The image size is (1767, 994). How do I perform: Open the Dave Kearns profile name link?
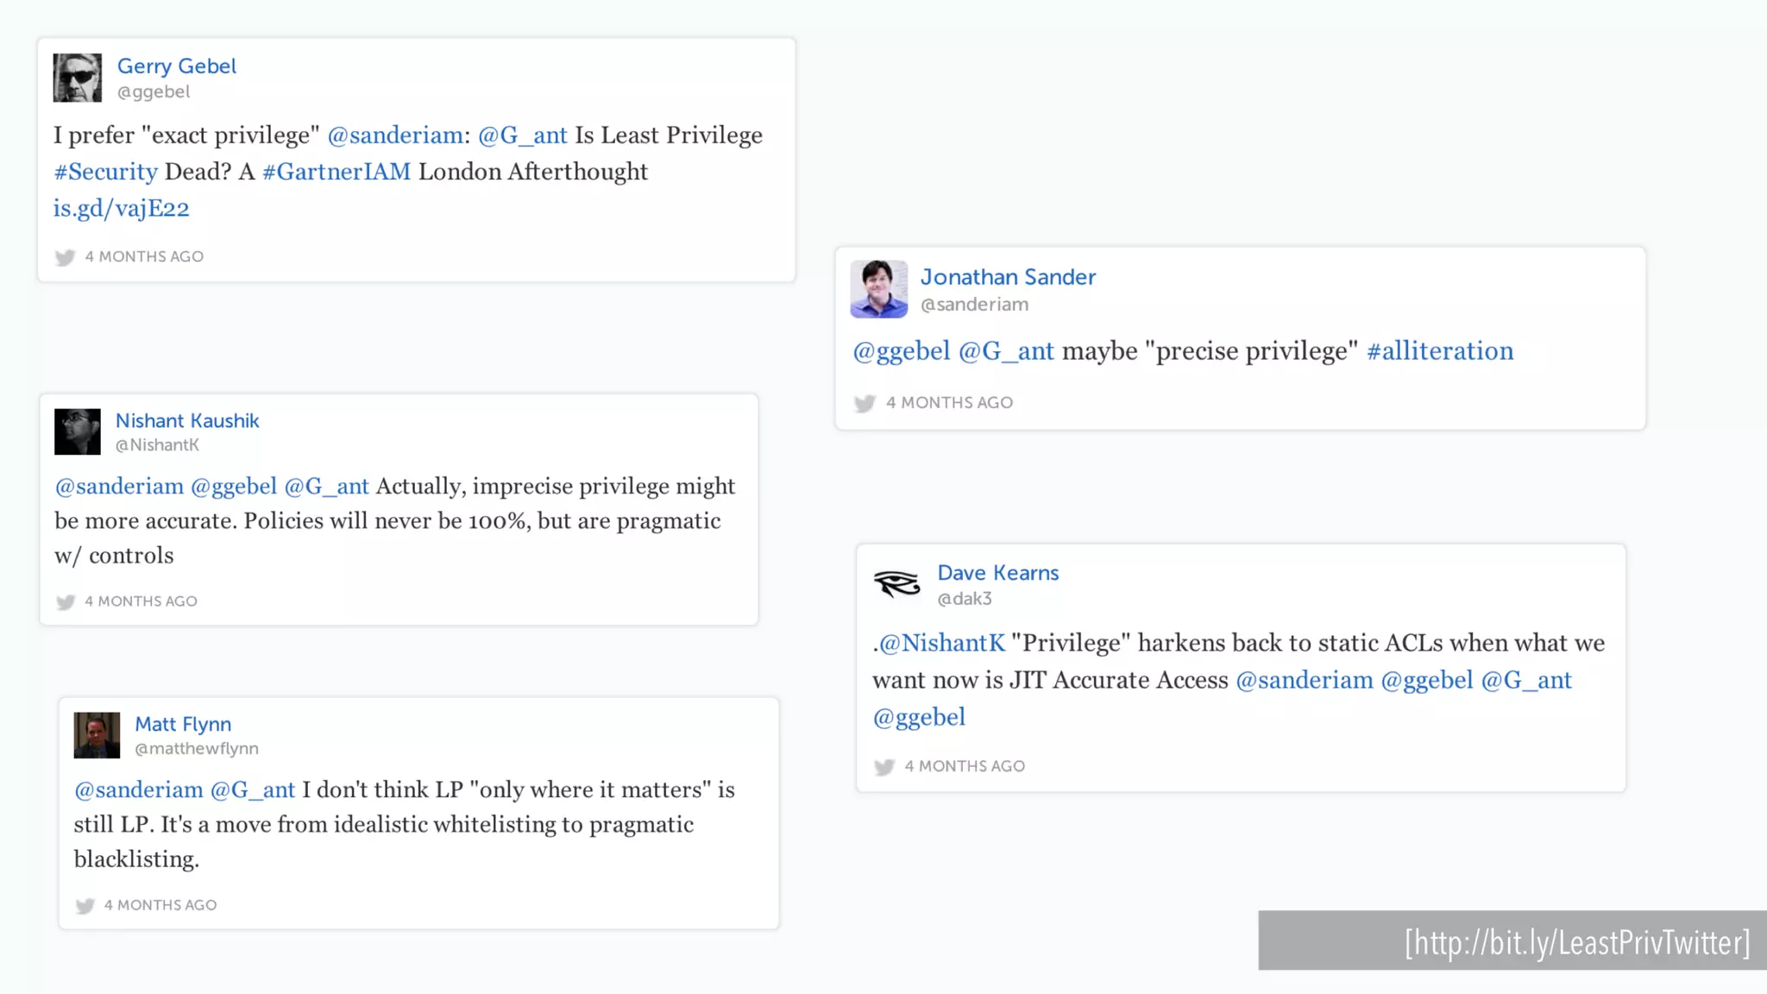click(998, 573)
